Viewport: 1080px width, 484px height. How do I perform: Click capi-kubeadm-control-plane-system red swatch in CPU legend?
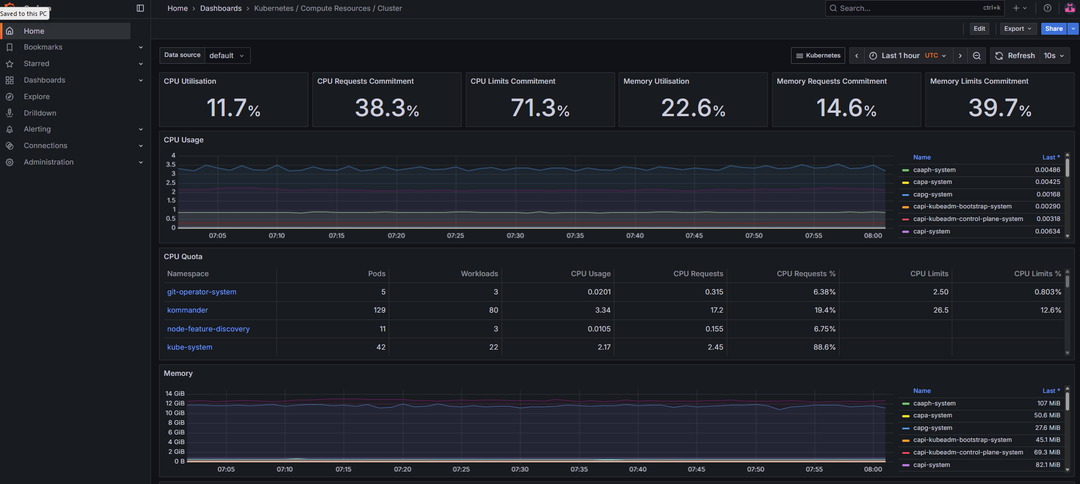[906, 219]
